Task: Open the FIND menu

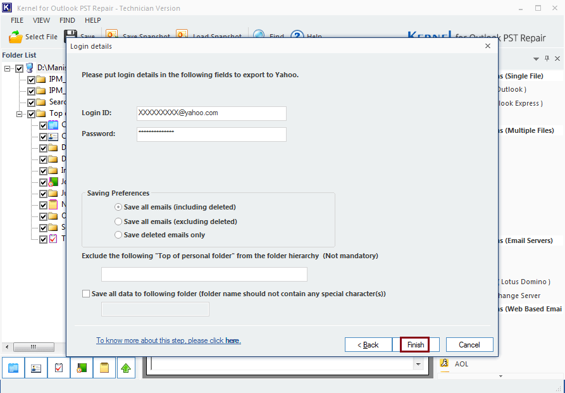Action: coord(67,20)
